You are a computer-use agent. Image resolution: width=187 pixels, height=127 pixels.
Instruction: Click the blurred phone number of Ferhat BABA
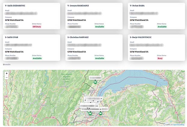pyautogui.click(x=137, y=27)
